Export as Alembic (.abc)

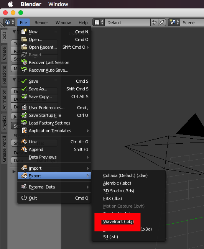coord(129,183)
